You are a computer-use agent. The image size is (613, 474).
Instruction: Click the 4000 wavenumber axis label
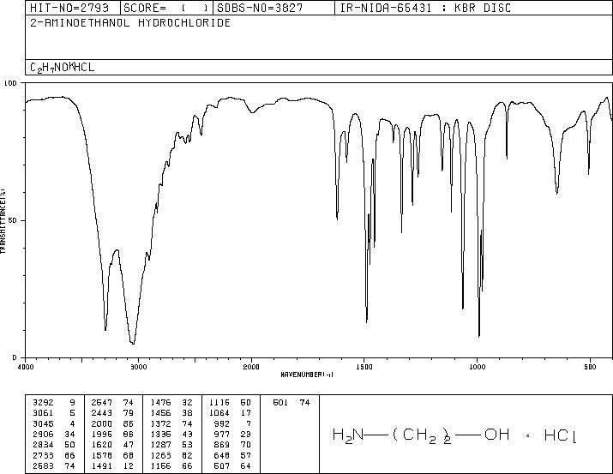[26, 367]
